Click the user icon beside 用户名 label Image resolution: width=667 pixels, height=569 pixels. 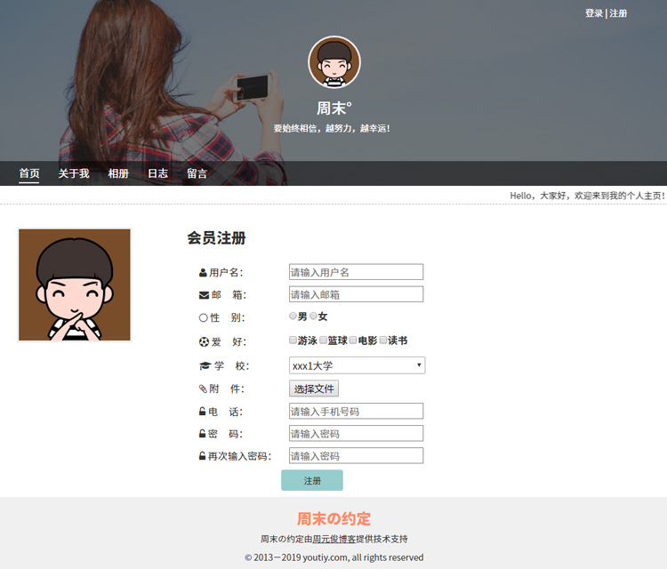tap(203, 273)
